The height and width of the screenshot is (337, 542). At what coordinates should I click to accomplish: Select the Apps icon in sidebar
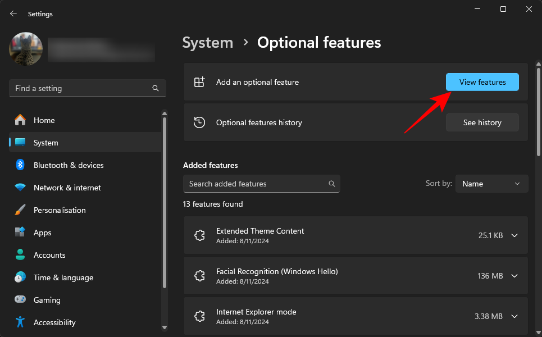tap(20, 233)
